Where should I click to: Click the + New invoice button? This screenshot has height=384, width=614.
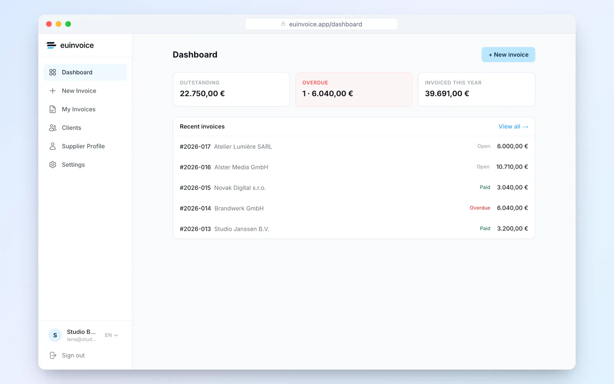508,55
